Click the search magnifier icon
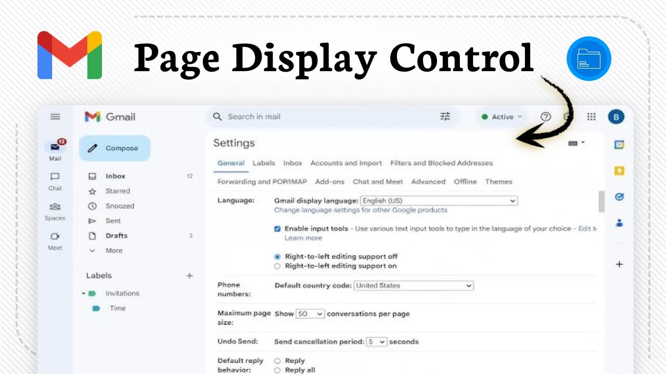 click(217, 117)
